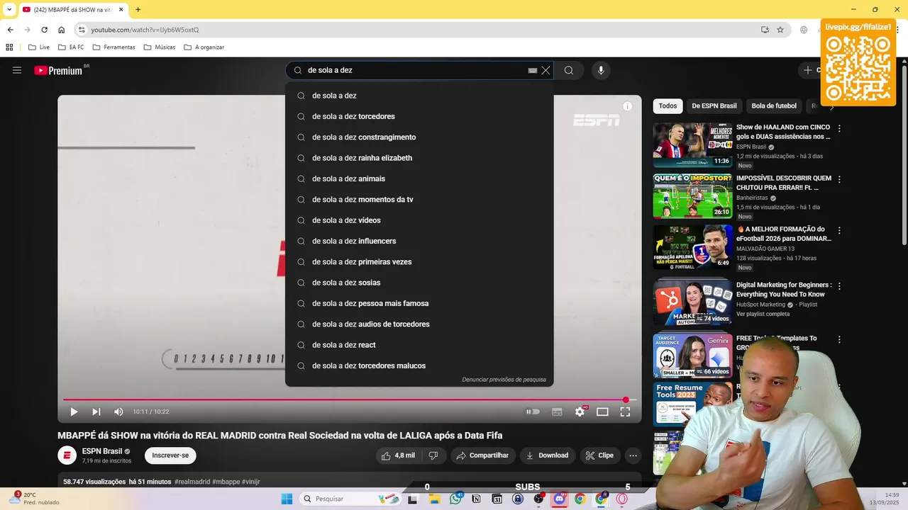Click the Clipe button

click(600, 455)
